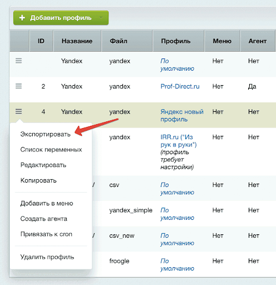The width and height of the screenshot is (276, 285).
Task: Open the IRR.ru Из рук в руки link
Action: pos(179,141)
